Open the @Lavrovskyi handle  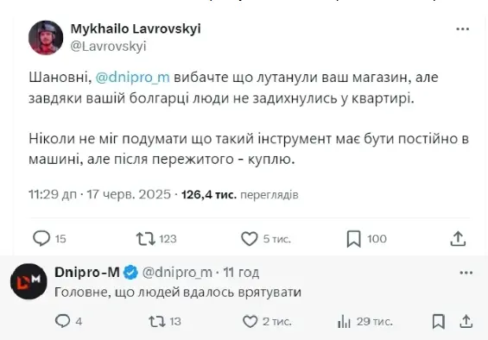click(x=108, y=47)
